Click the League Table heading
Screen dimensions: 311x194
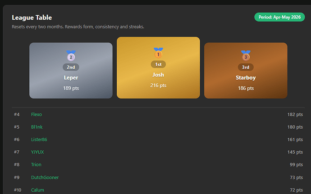tap(32, 18)
